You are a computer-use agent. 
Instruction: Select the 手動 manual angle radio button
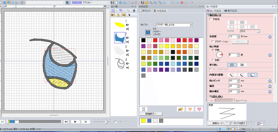pos(213,50)
